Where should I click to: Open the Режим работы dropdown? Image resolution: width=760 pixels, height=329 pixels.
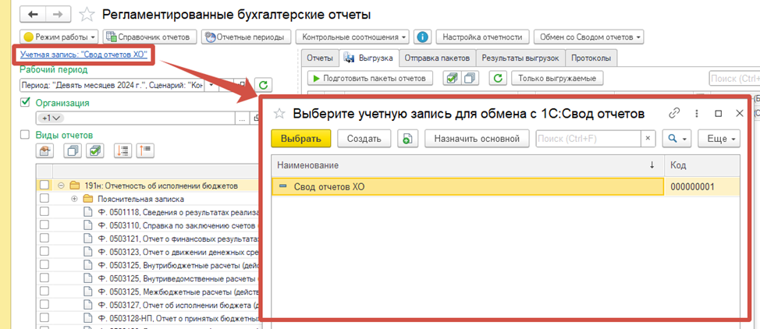click(59, 37)
